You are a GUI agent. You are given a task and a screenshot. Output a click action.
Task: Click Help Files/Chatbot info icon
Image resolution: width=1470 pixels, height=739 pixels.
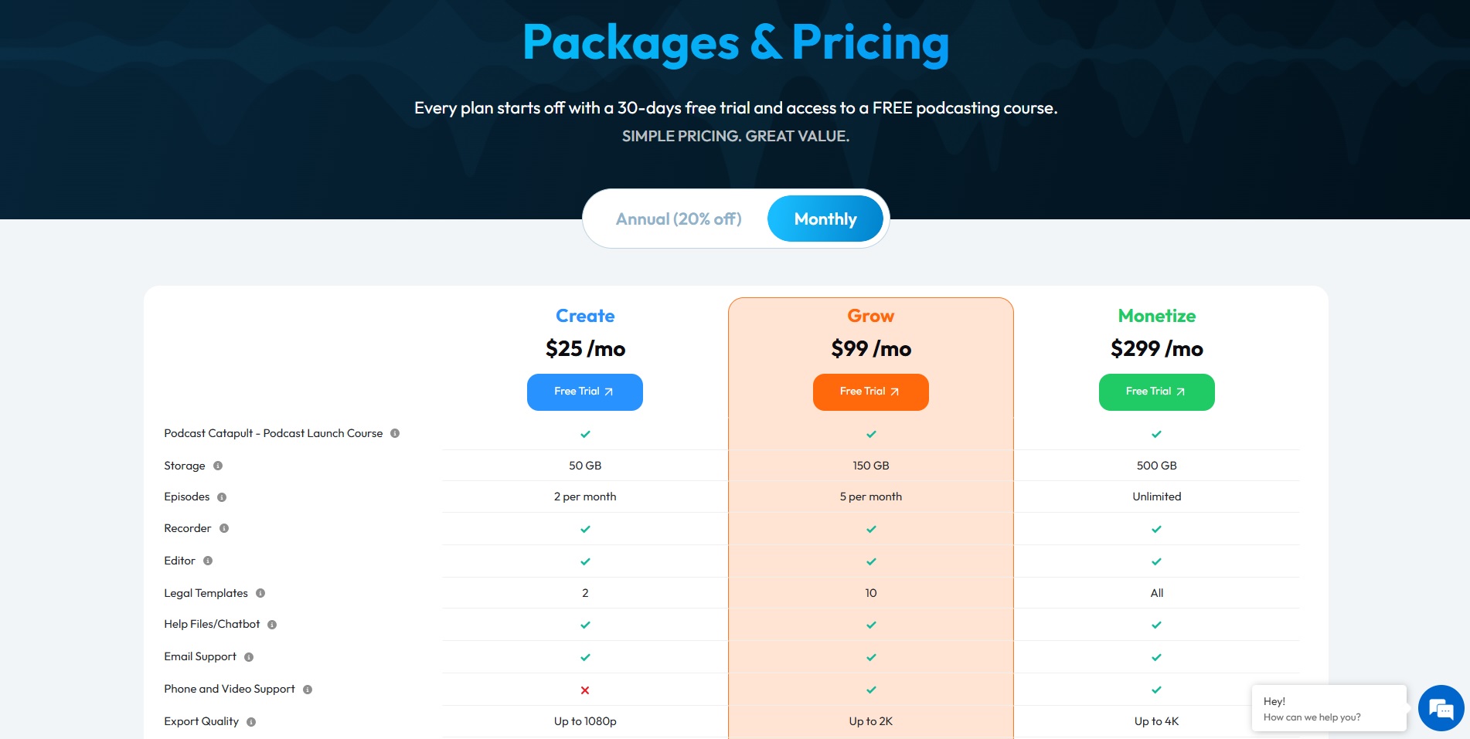tap(272, 625)
